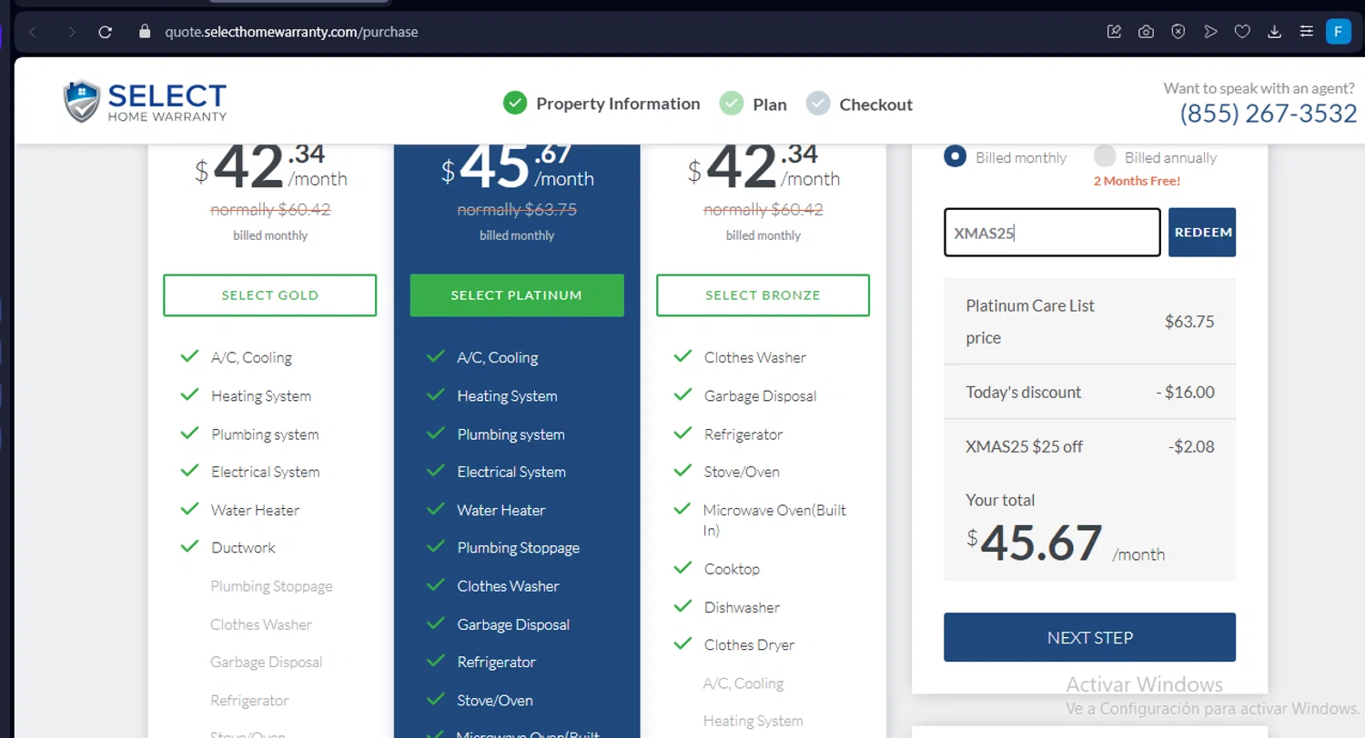Click checkmark beside Platinum Clothes Washer
The height and width of the screenshot is (738, 1365).
pyautogui.click(x=436, y=584)
